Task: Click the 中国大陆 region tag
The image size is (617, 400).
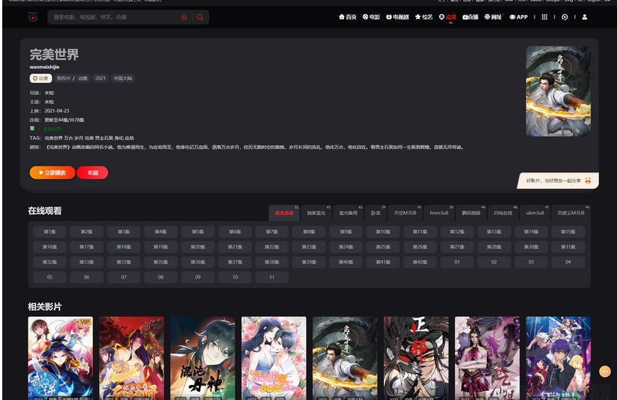Action: pyautogui.click(x=123, y=78)
